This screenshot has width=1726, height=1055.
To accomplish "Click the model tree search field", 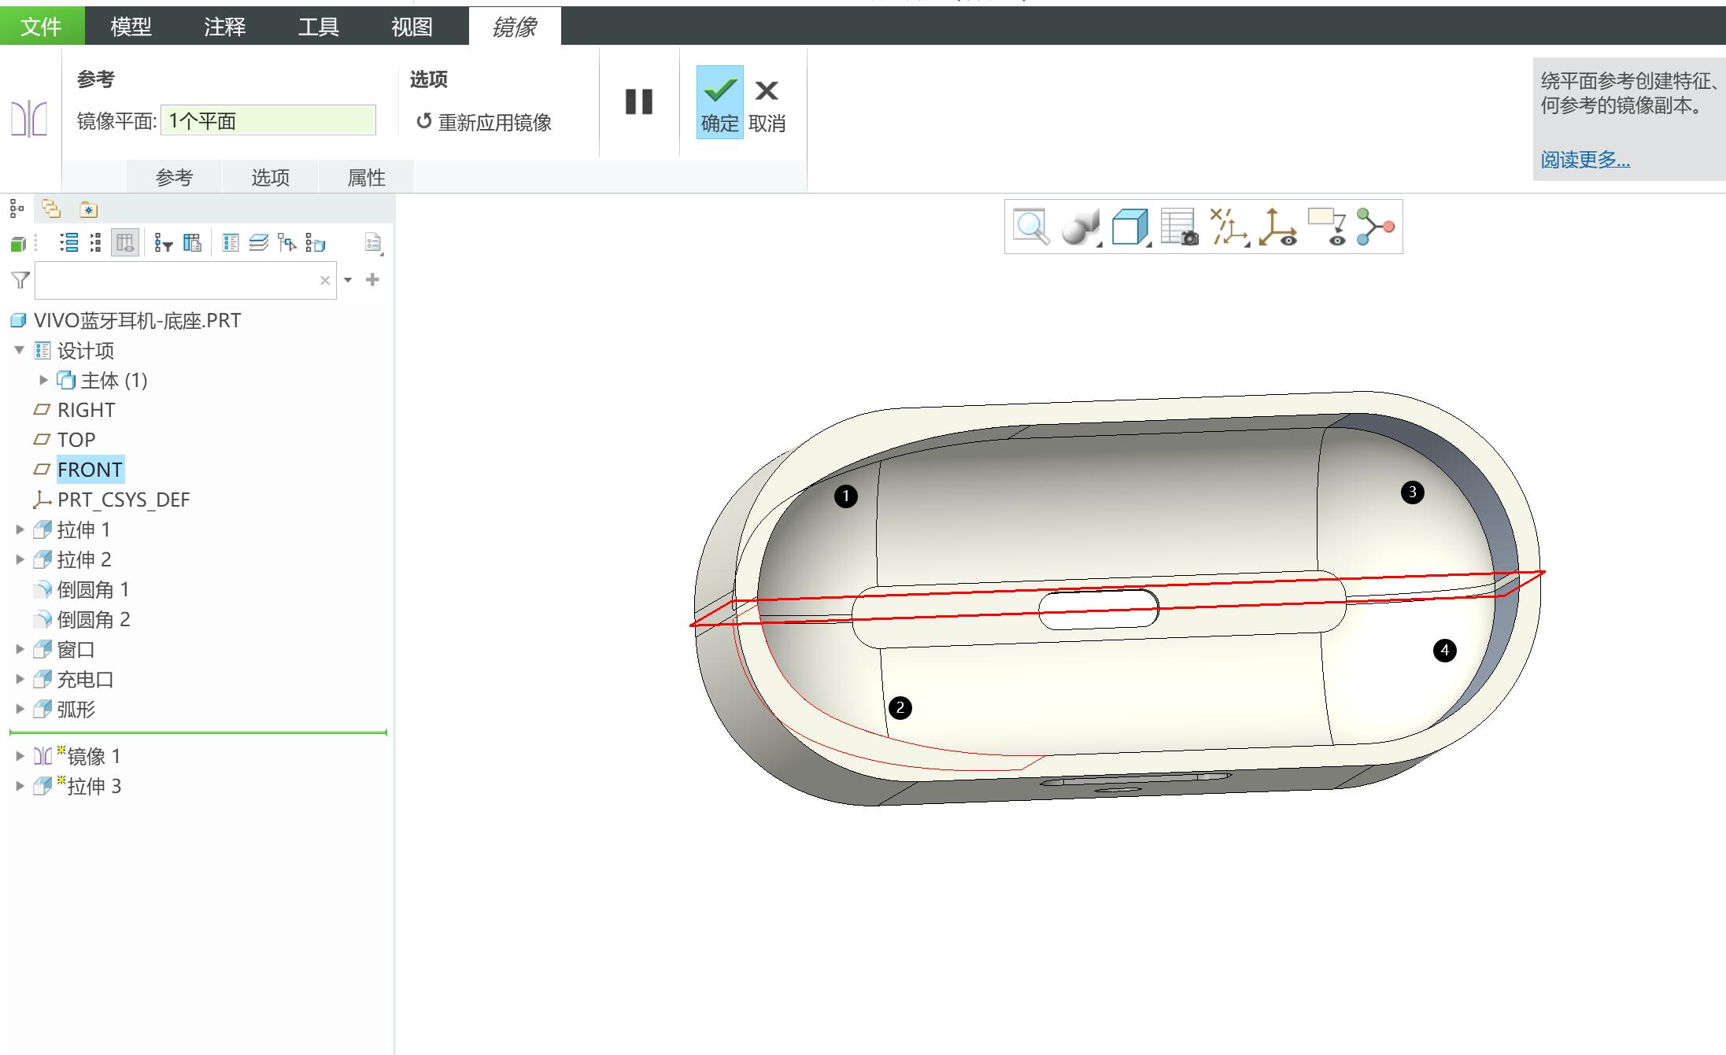I will (x=186, y=280).
